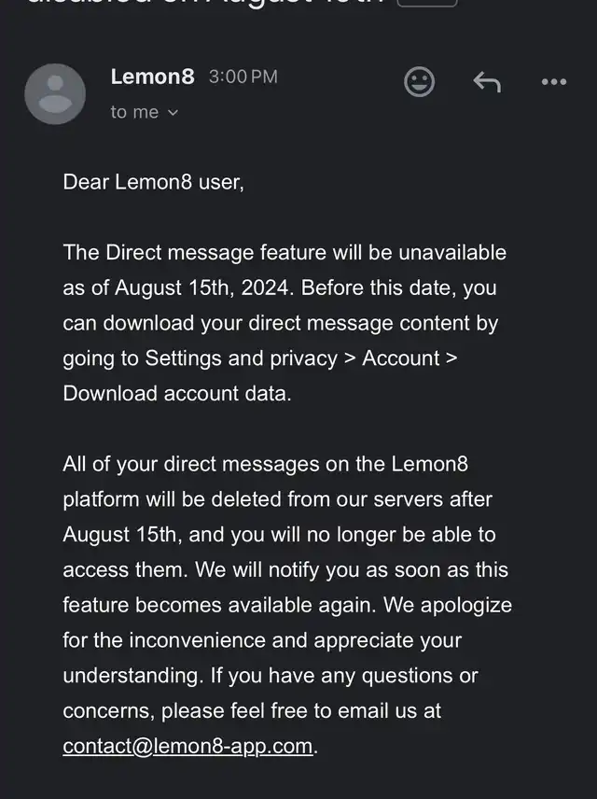Tap the "Download account data" text
The image size is (597, 799).
[x=176, y=393]
